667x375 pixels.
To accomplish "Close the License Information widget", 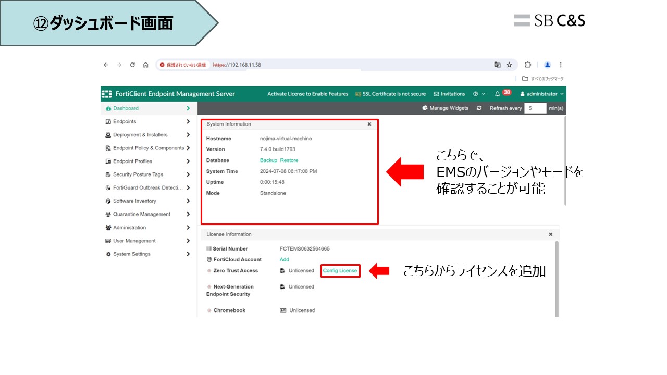I will tap(550, 234).
